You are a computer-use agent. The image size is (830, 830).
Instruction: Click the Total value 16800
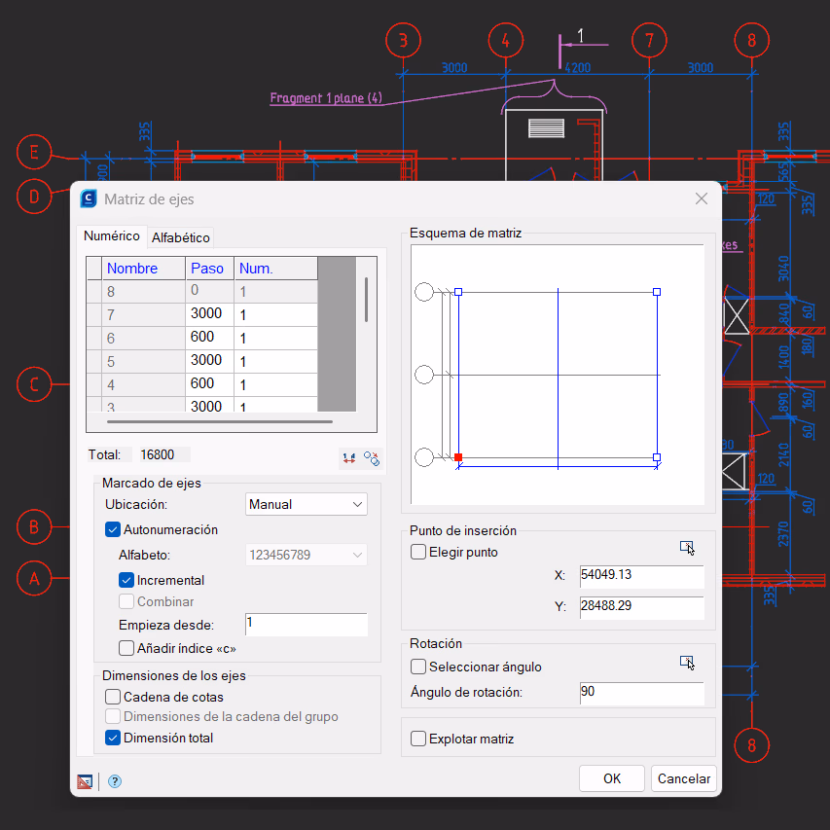pos(163,454)
